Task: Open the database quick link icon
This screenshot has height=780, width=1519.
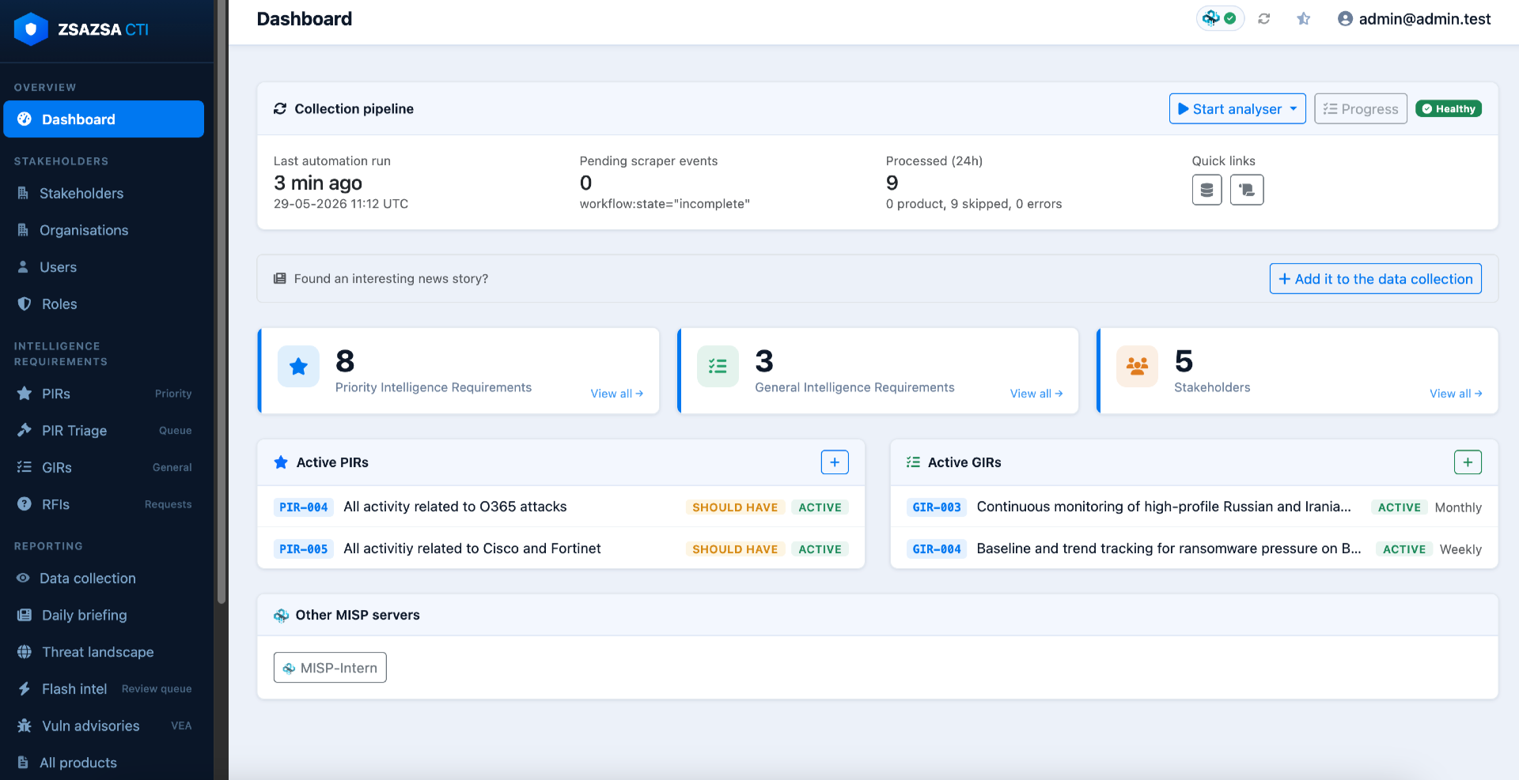Action: (x=1206, y=190)
